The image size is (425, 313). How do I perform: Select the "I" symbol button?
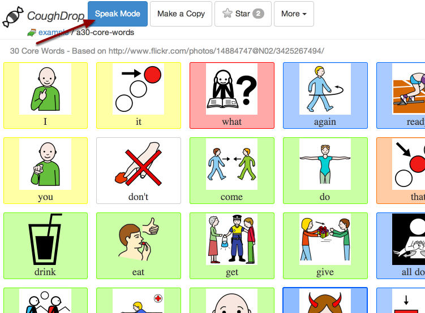click(45, 95)
